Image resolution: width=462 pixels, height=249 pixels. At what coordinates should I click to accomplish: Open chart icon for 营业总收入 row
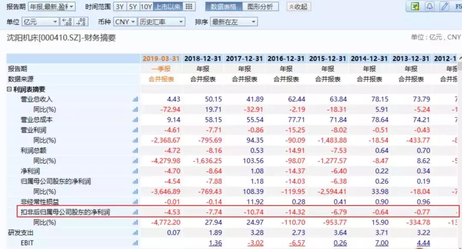pos(135,100)
